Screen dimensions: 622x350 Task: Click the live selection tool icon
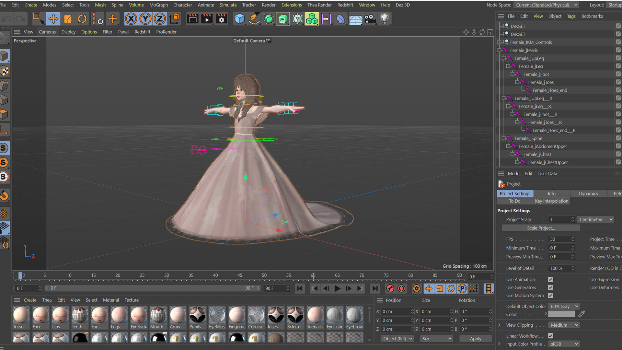[x=38, y=19]
